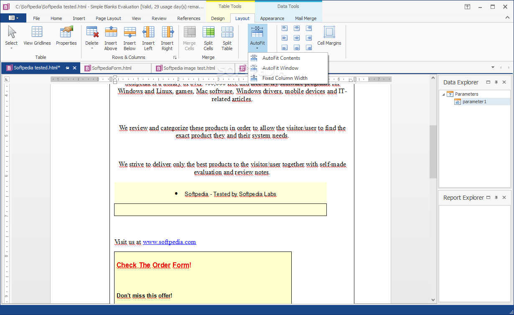The image size is (514, 315).
Task: Switch to the Appearance tab
Action: tap(272, 18)
